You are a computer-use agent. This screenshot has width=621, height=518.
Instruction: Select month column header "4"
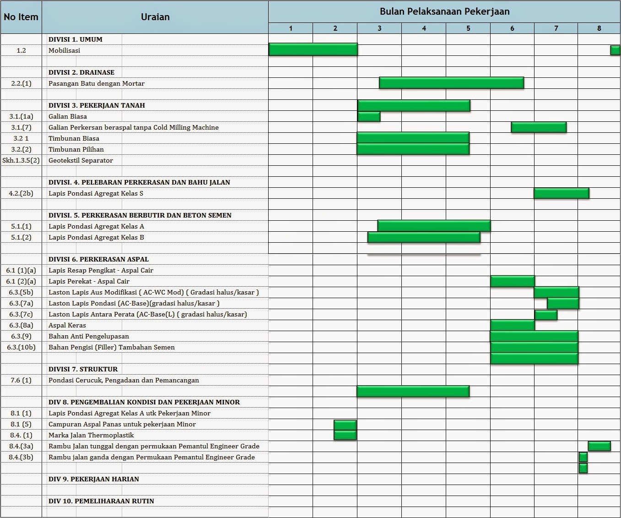[x=424, y=28]
